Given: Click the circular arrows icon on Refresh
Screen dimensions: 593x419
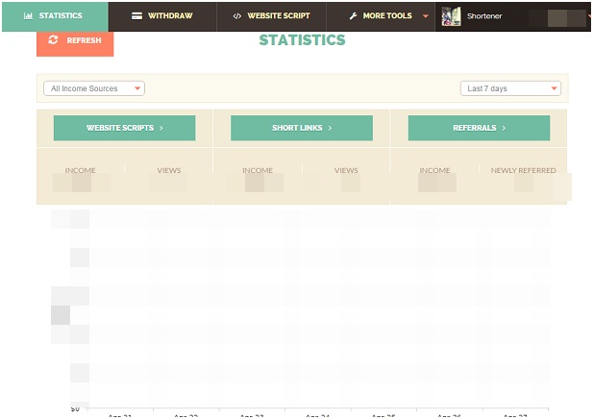Looking at the screenshot, I should tap(53, 40).
